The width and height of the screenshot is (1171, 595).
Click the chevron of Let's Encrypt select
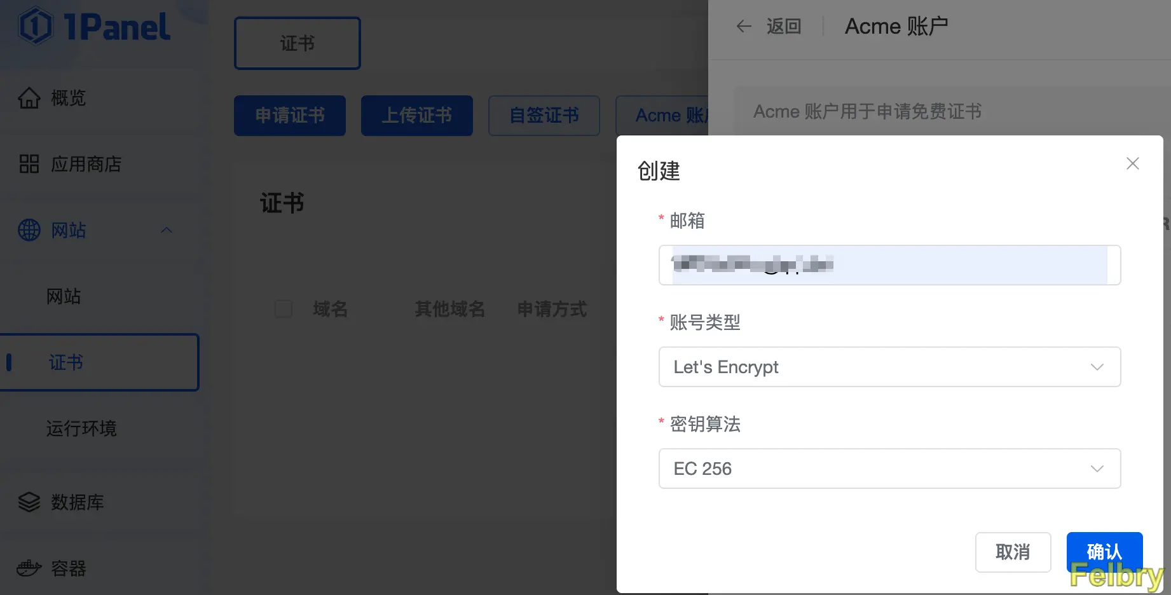[x=1097, y=367]
